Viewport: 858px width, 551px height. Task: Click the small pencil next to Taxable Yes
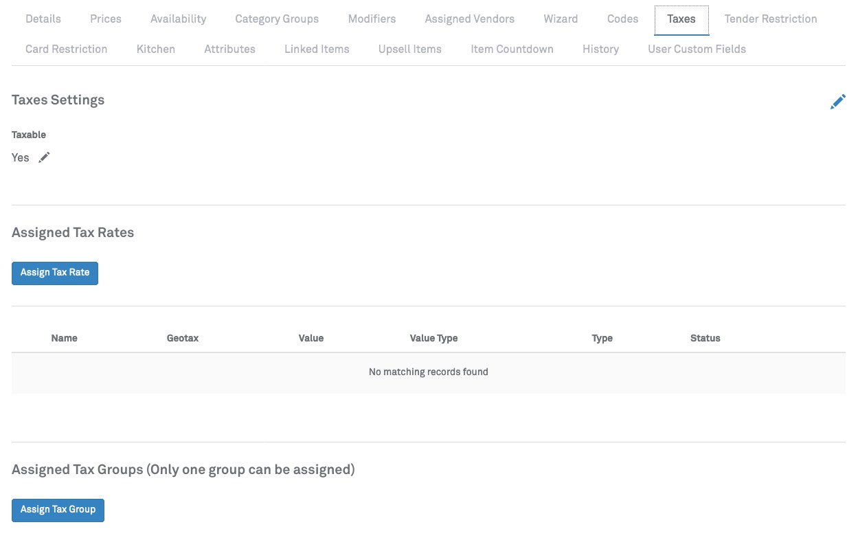tap(44, 157)
